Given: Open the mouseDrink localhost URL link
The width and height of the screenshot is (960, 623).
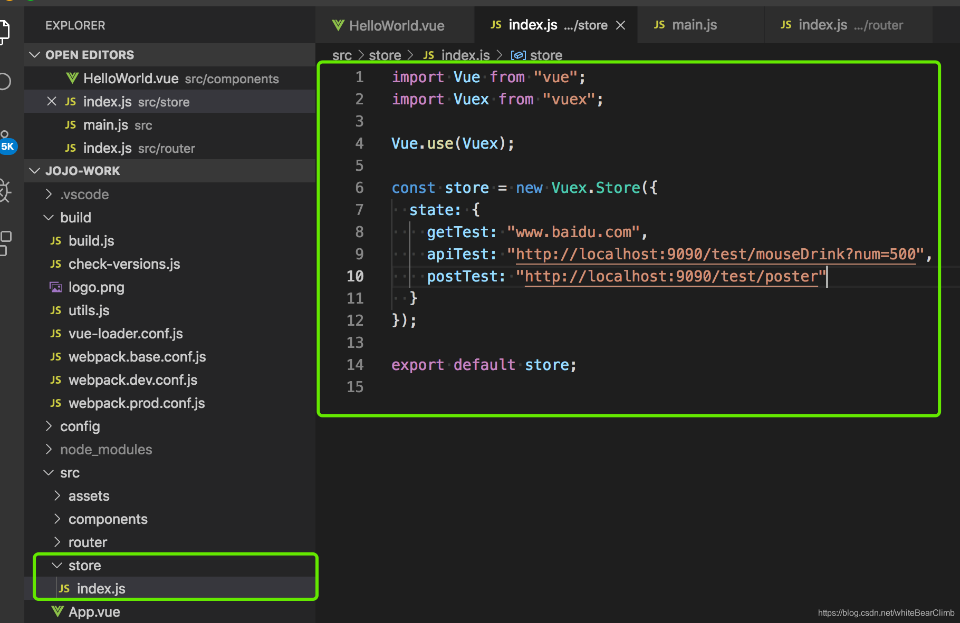Looking at the screenshot, I should point(715,254).
